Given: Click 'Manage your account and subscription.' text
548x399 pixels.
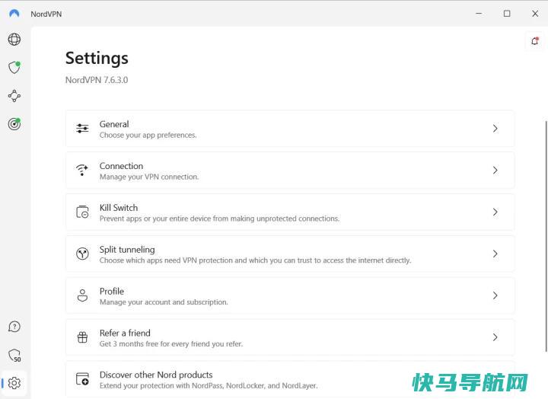Looking at the screenshot, I should 164,302.
